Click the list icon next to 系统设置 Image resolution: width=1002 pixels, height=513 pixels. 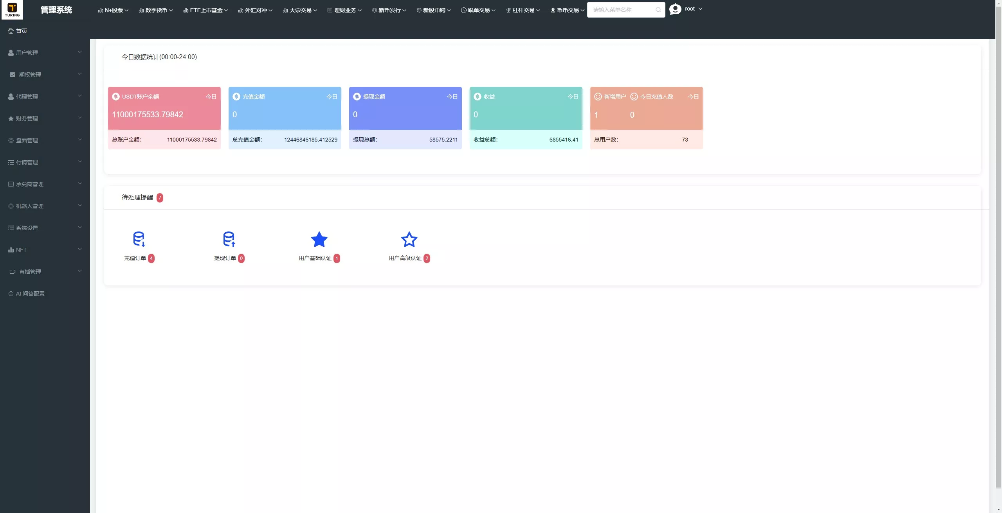pos(11,228)
